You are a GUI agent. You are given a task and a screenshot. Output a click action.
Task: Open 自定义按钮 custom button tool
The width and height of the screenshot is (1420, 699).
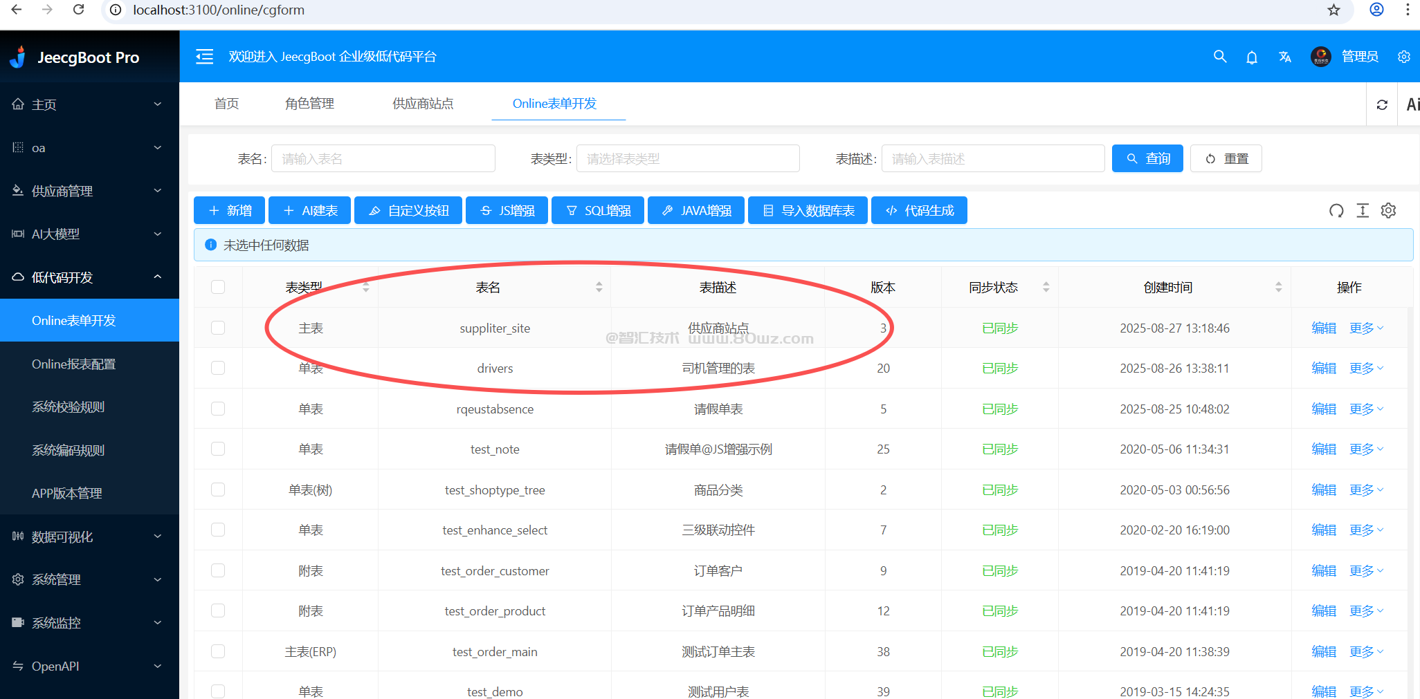(408, 210)
